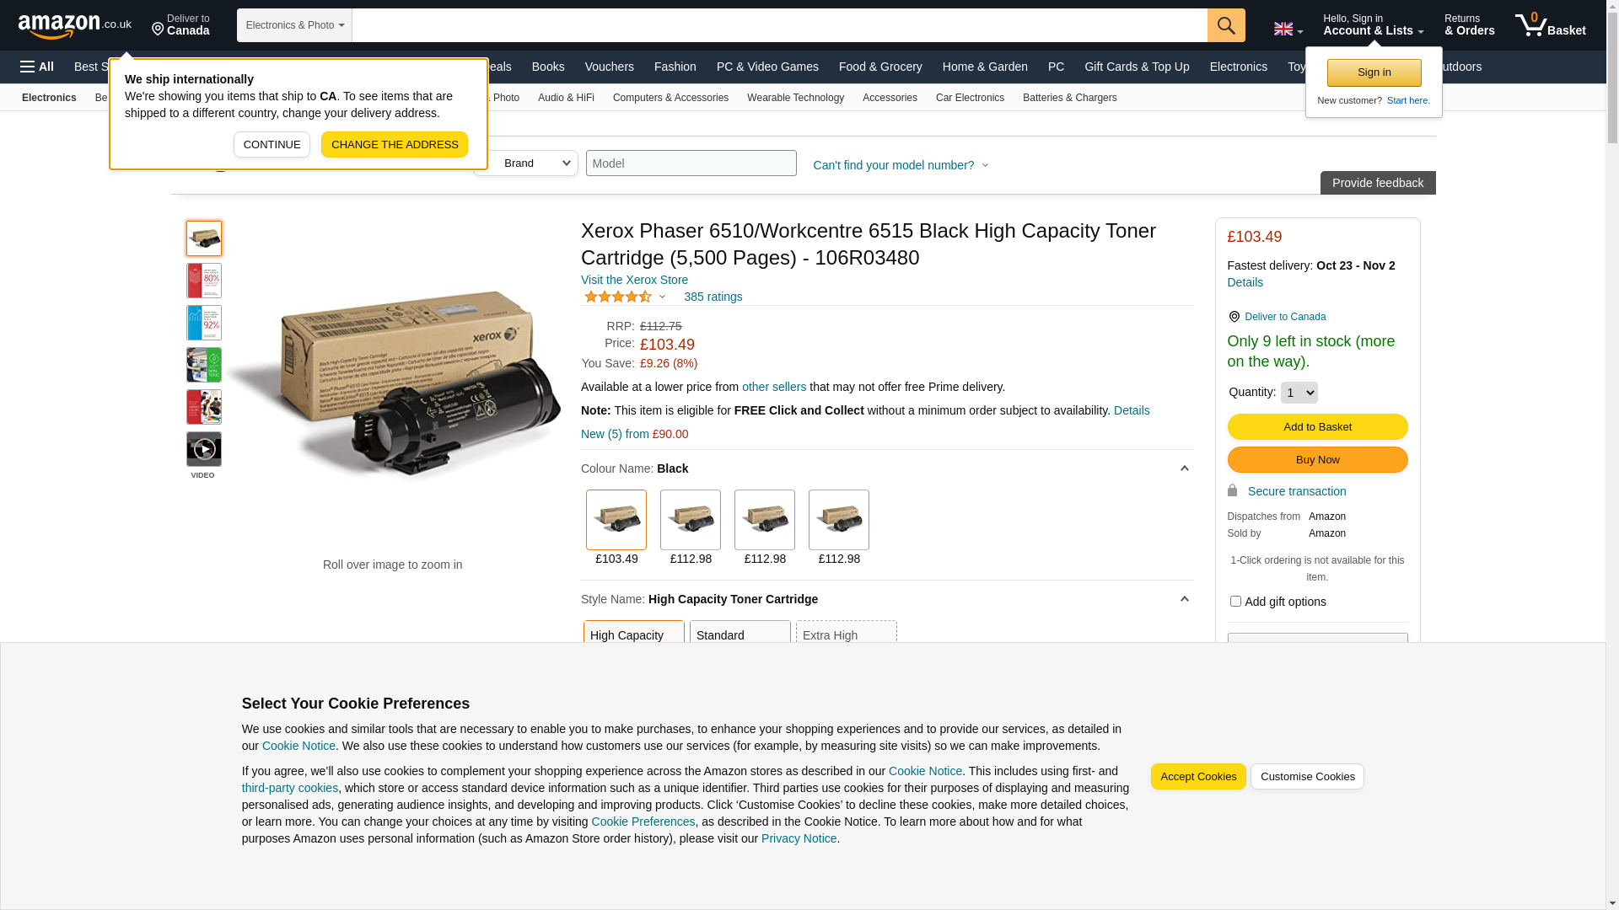
Task: Select the first Black colour swatch
Action: (616, 520)
